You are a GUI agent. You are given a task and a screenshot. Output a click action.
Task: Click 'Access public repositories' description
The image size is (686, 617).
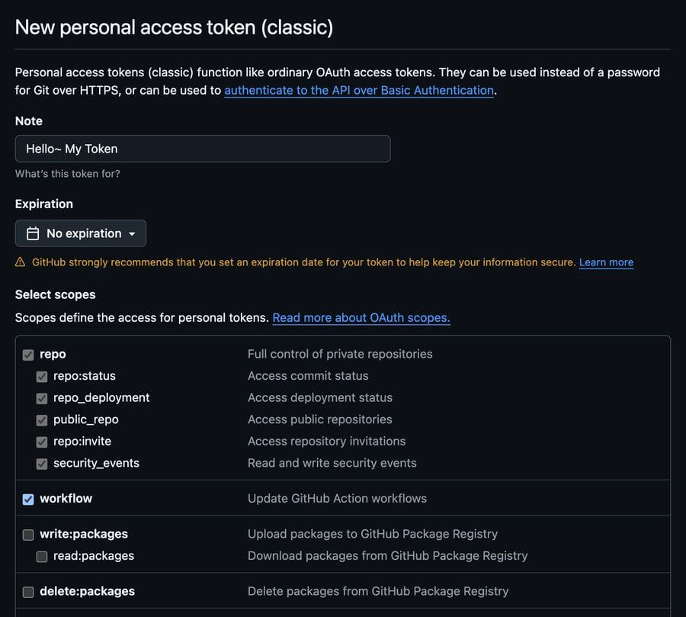click(320, 419)
